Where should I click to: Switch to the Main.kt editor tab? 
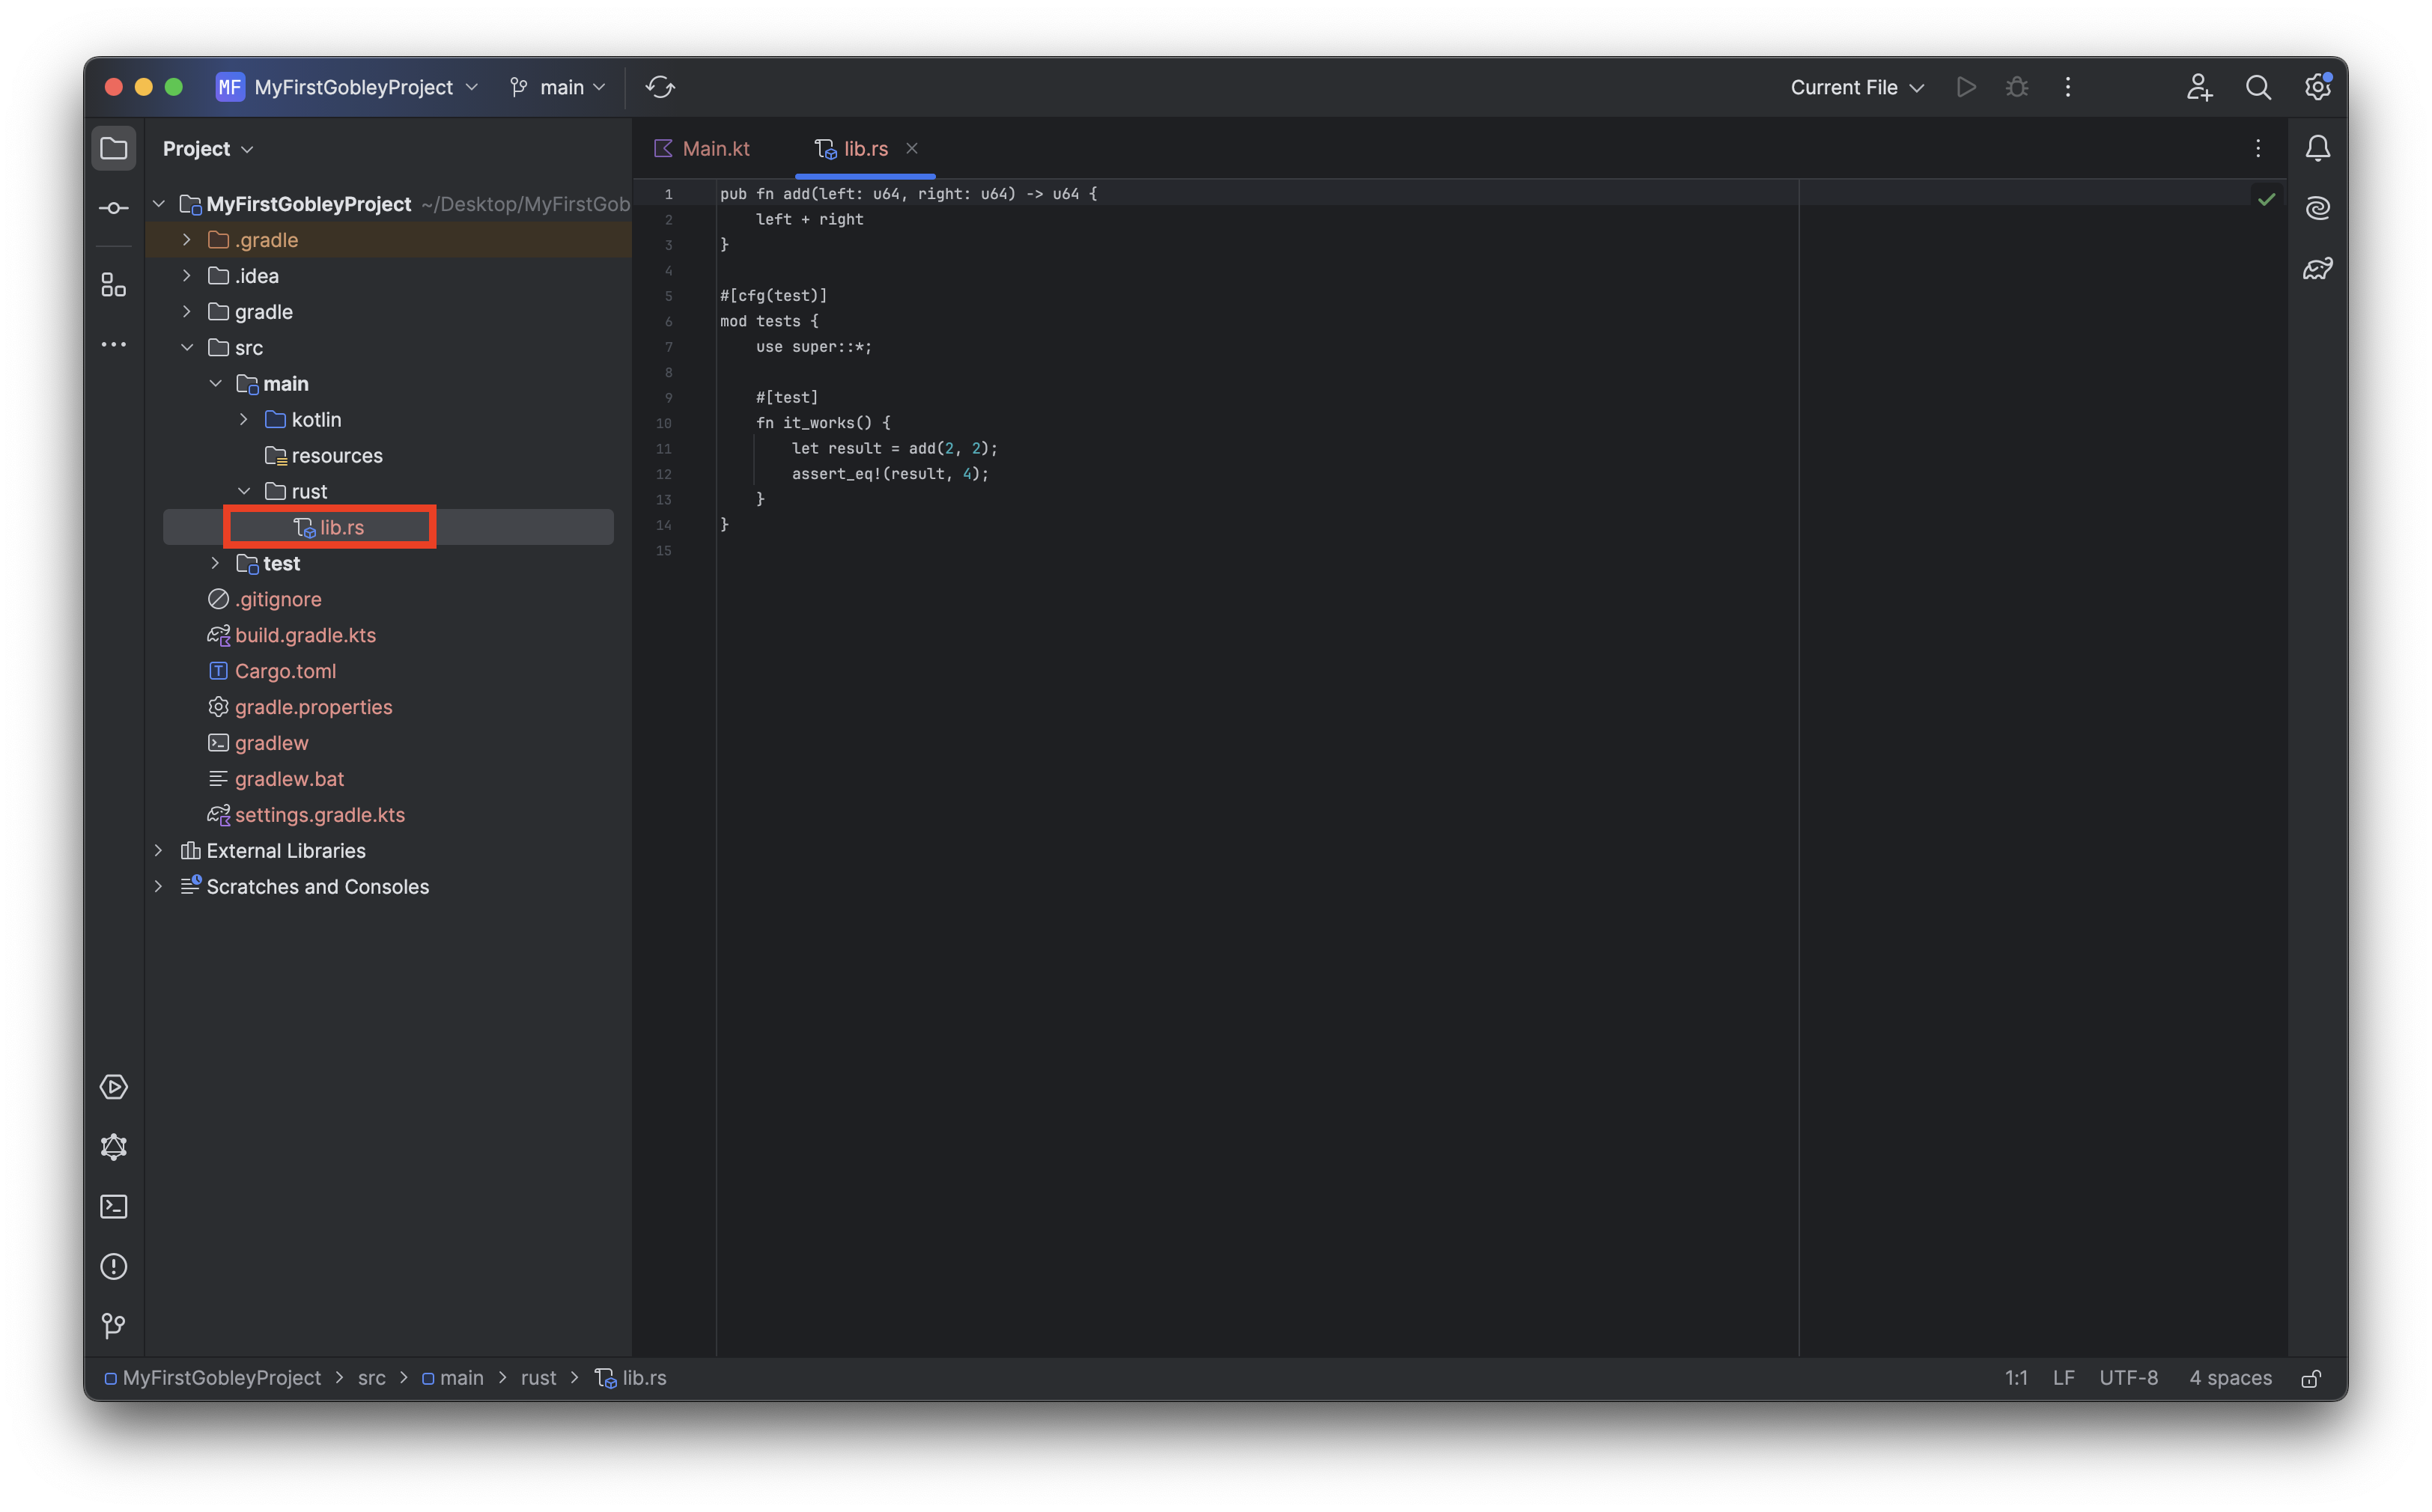click(x=702, y=148)
